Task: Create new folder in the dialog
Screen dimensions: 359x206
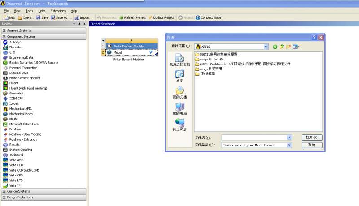Action: pos(288,47)
